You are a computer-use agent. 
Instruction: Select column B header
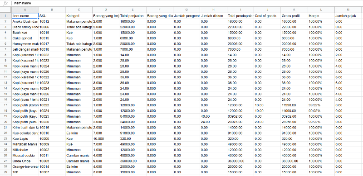pos(52,10)
